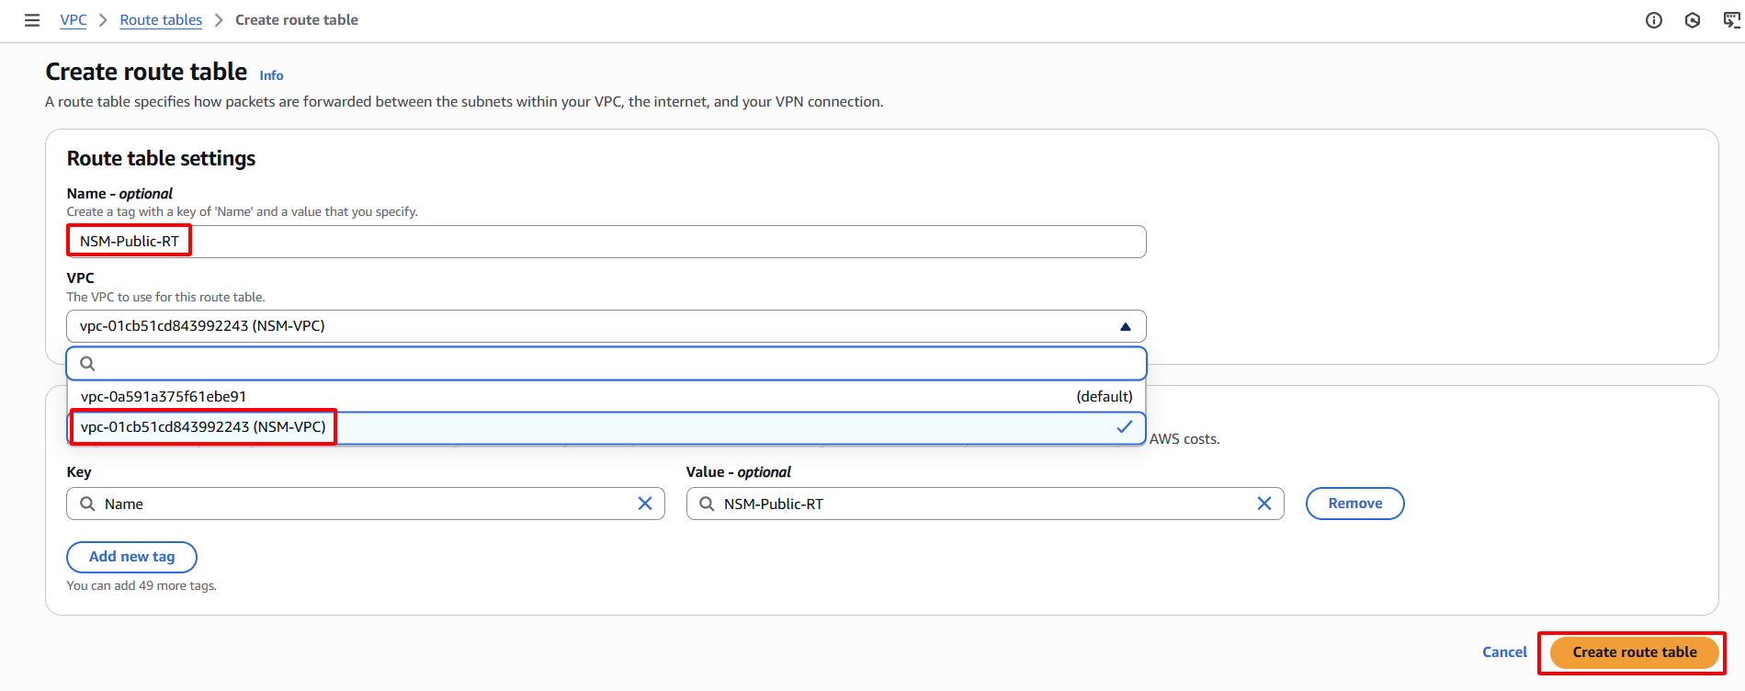This screenshot has height=691, width=1745.
Task: Click the 'You can add 49 more tags.' text
Action: point(142,586)
